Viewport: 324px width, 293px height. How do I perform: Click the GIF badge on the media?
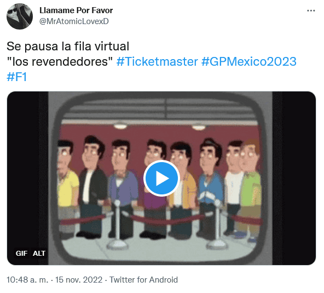pos(21,254)
